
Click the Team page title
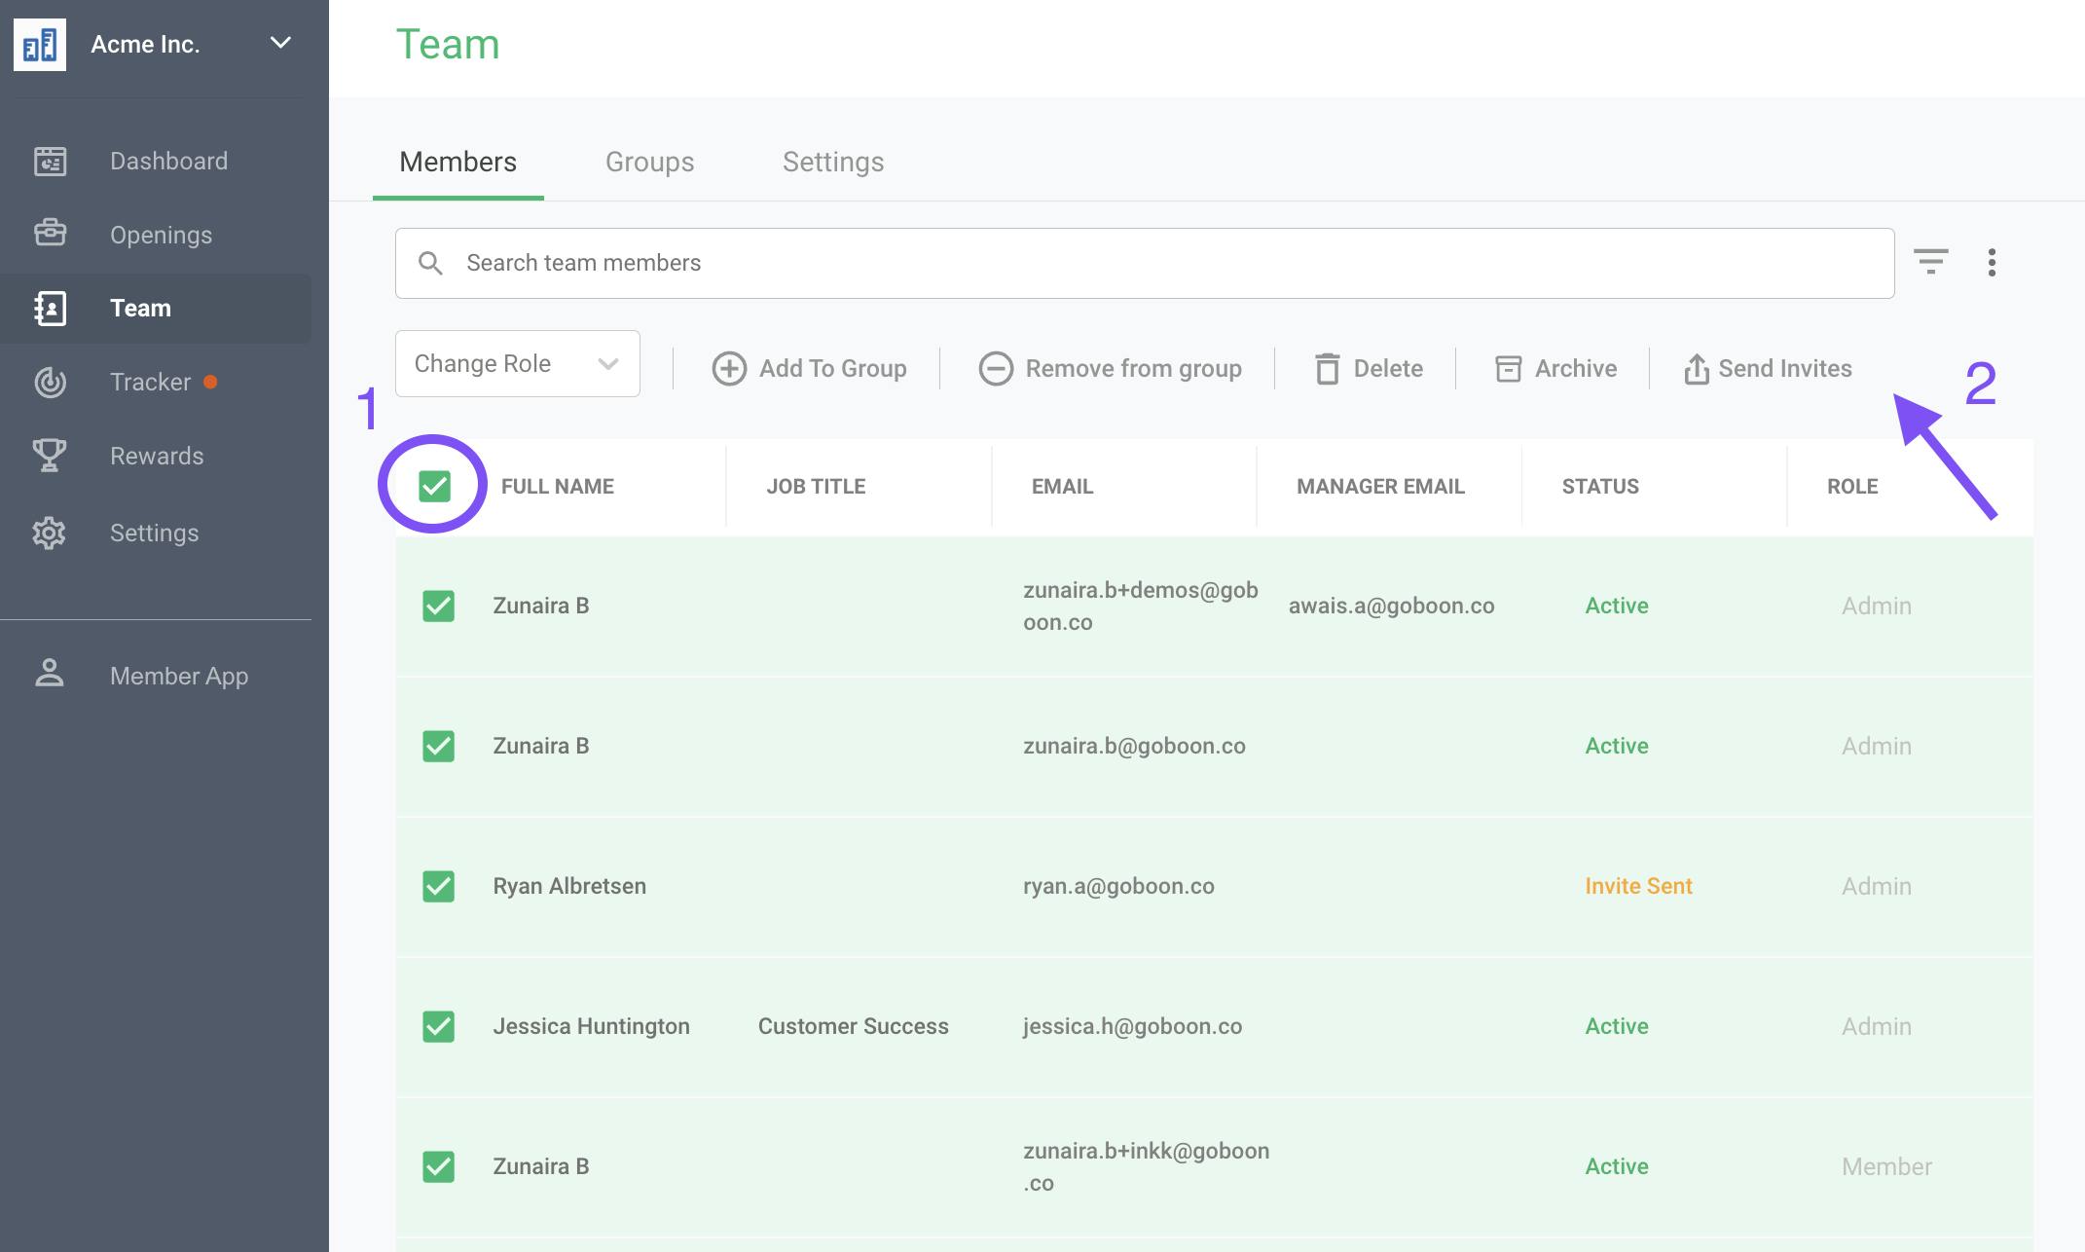tap(448, 45)
